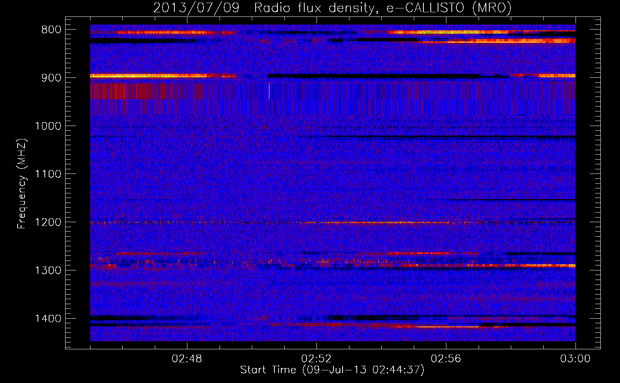The width and height of the screenshot is (620, 383).
Task: Select the 900 frequency tick label
Action: pyautogui.click(x=51, y=78)
